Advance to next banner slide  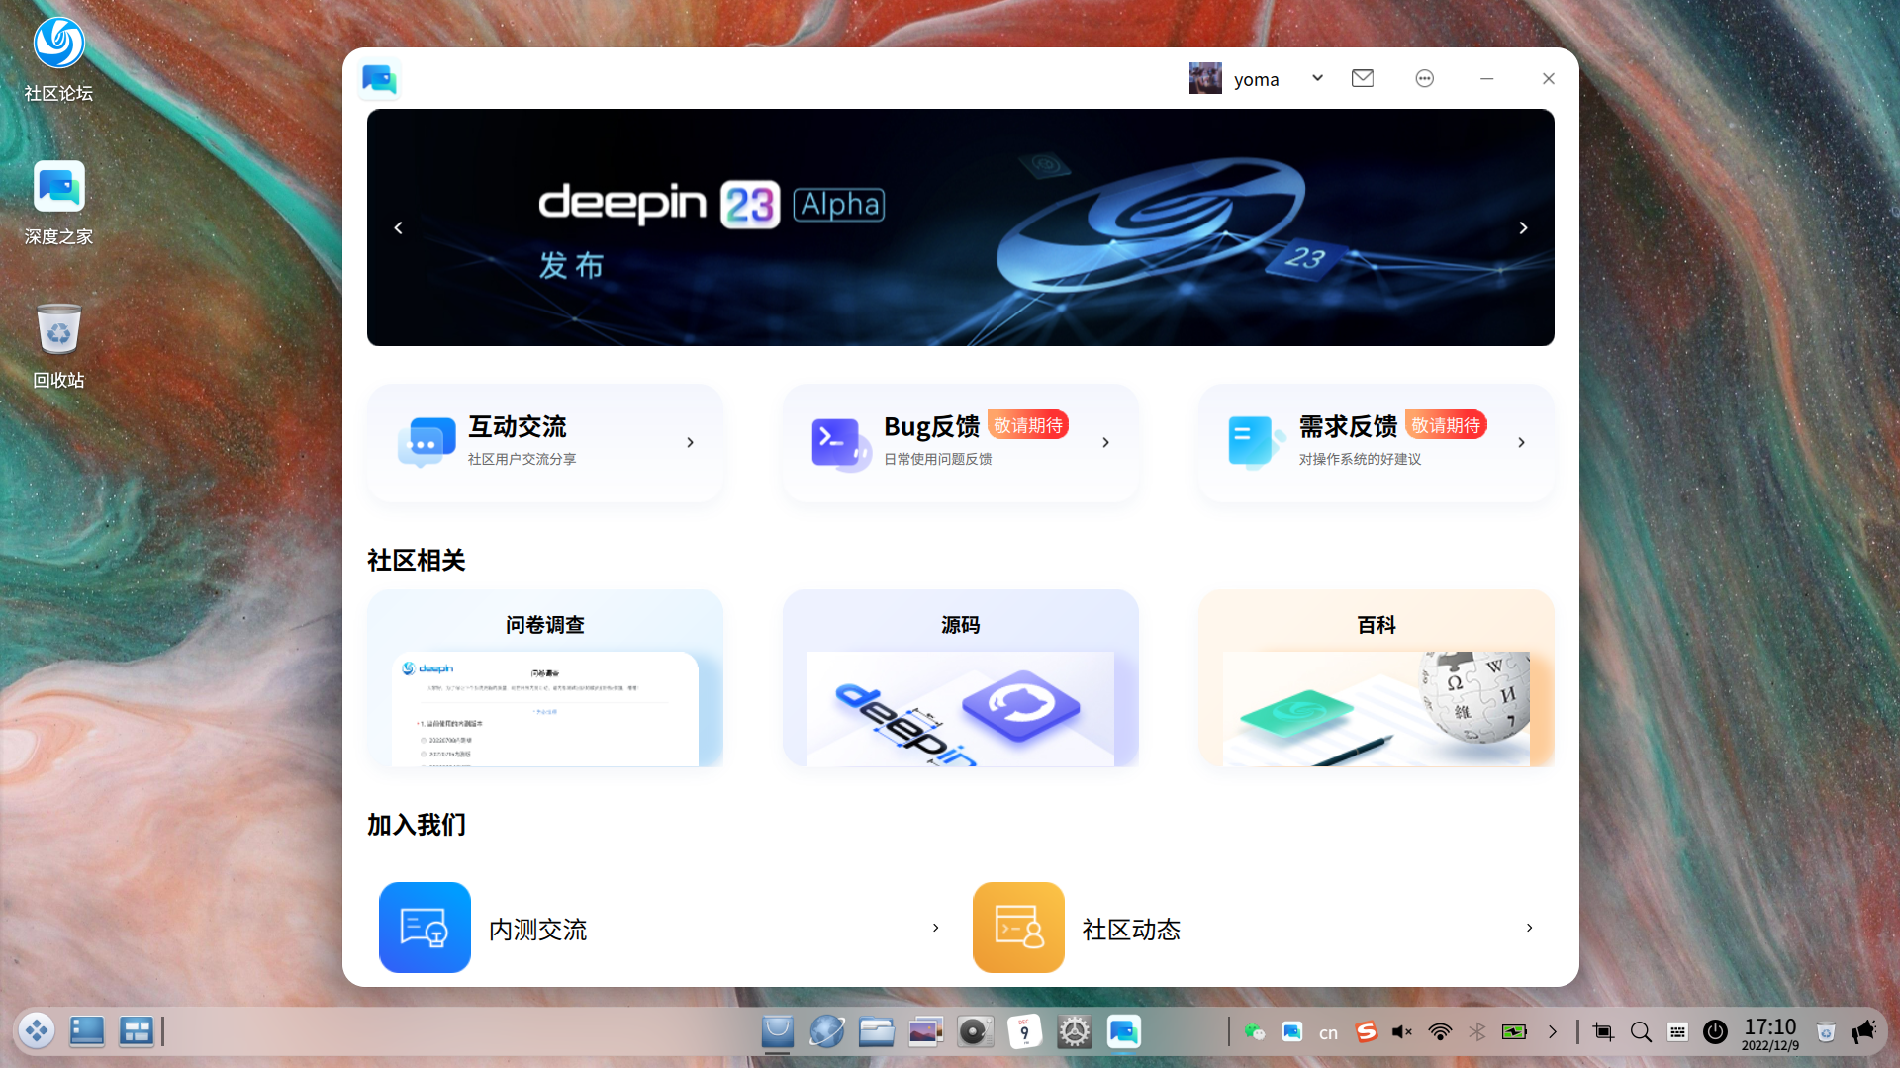[x=1523, y=228]
